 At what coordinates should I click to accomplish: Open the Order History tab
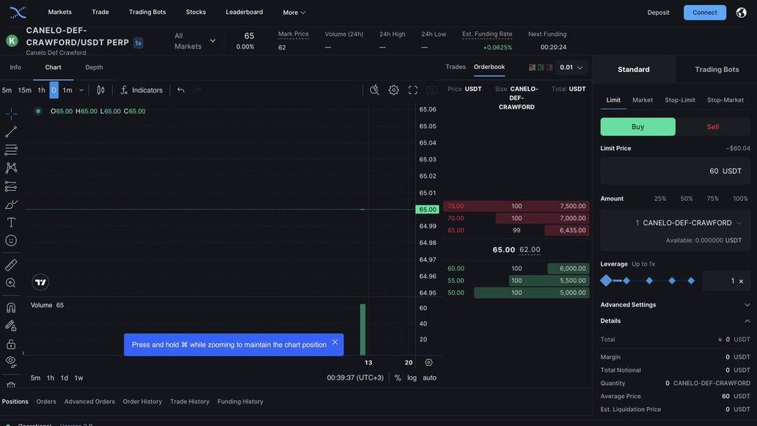[x=142, y=401]
